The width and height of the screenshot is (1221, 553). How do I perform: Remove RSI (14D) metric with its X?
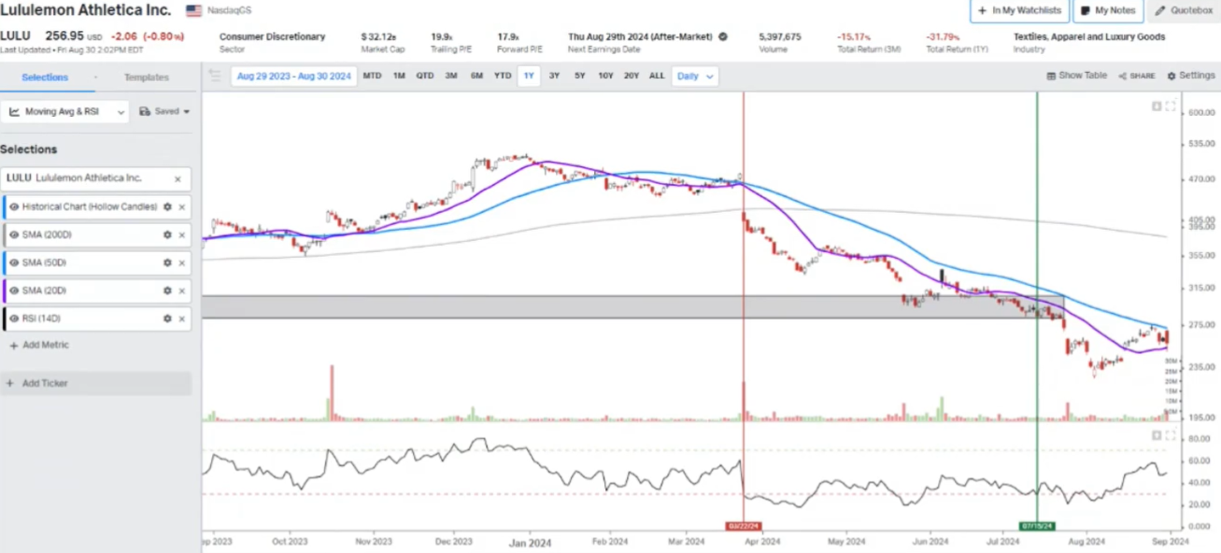(182, 319)
